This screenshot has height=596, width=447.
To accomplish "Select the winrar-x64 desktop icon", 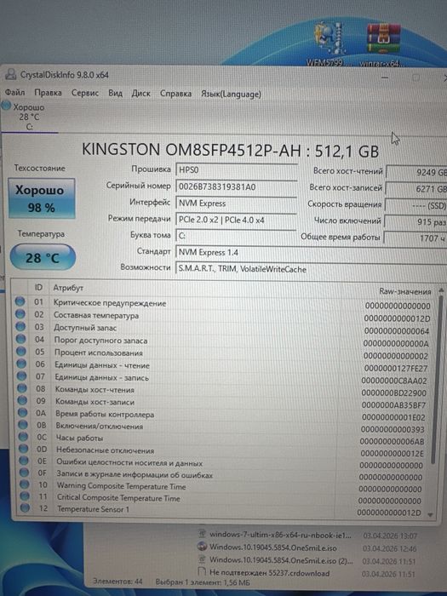I will click(x=382, y=44).
